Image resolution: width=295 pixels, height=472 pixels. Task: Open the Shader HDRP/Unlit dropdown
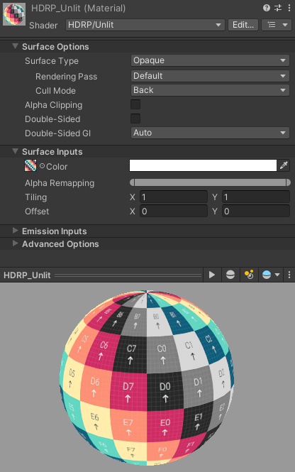point(145,25)
